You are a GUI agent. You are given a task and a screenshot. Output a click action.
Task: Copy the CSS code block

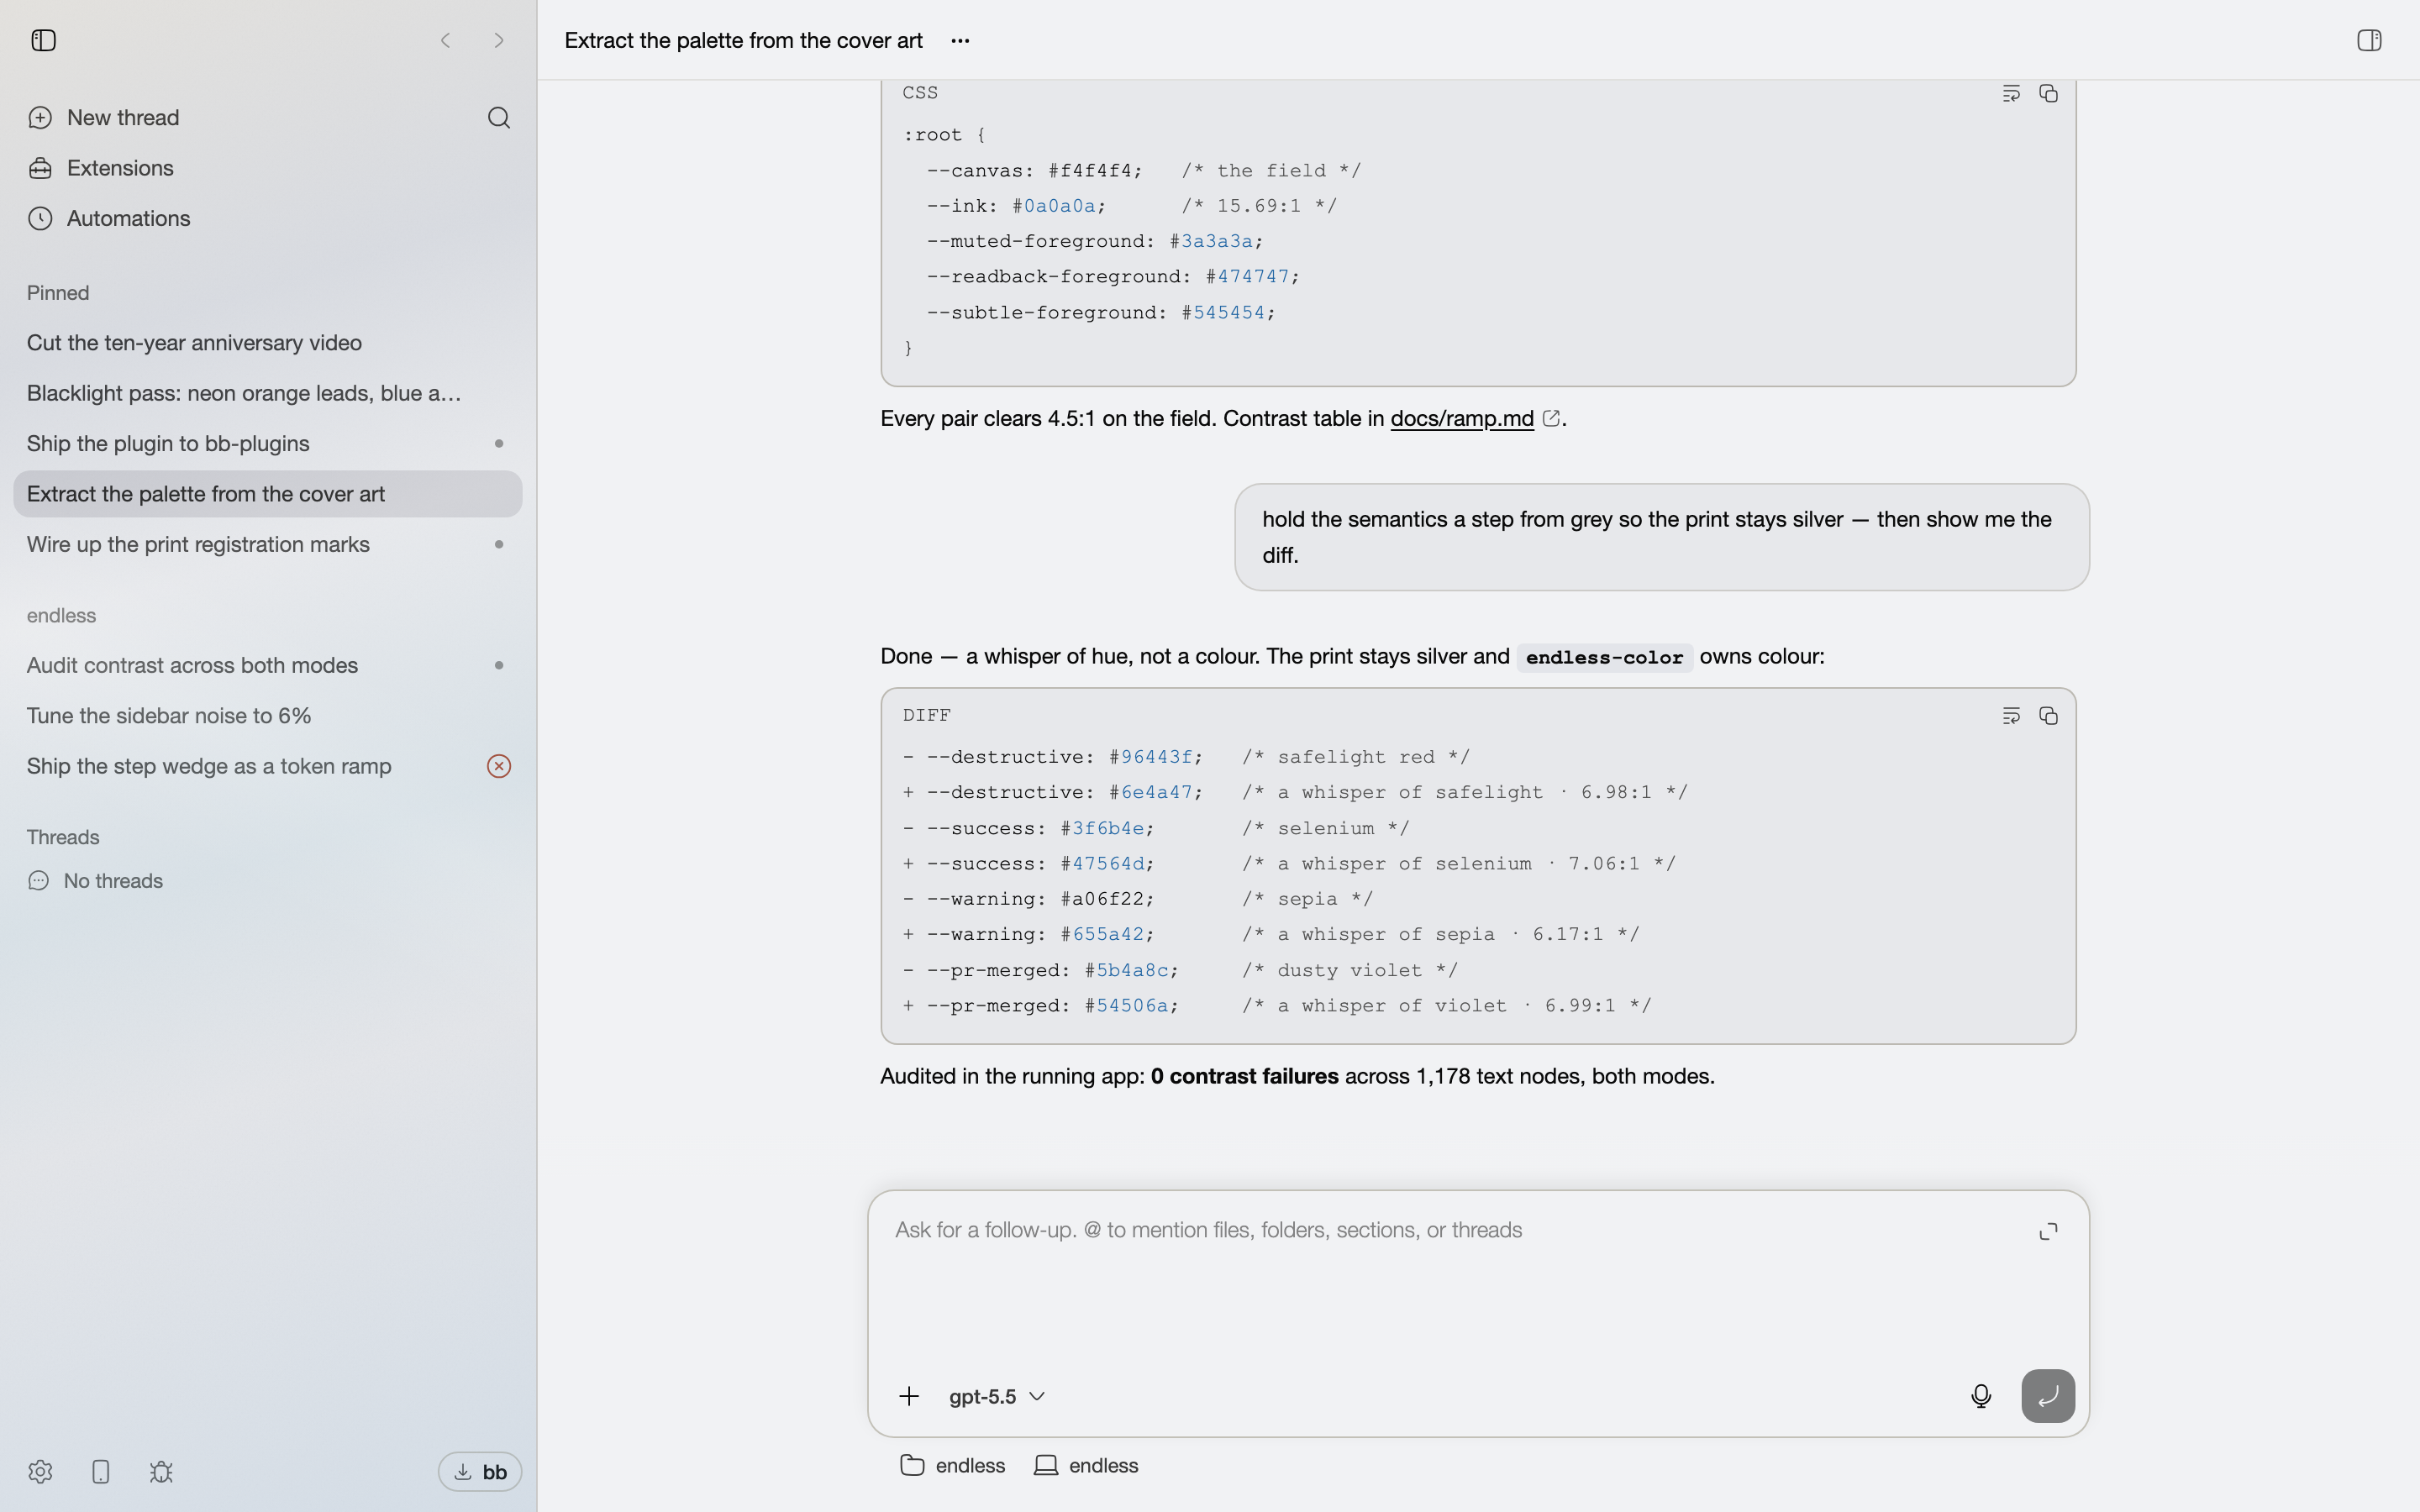coord(2048,93)
